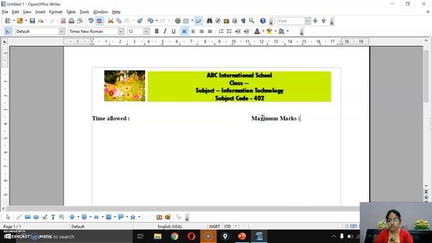Screen dimensions: 432x243
Task: Open Chrome from the Windows taskbar
Action: point(174,236)
